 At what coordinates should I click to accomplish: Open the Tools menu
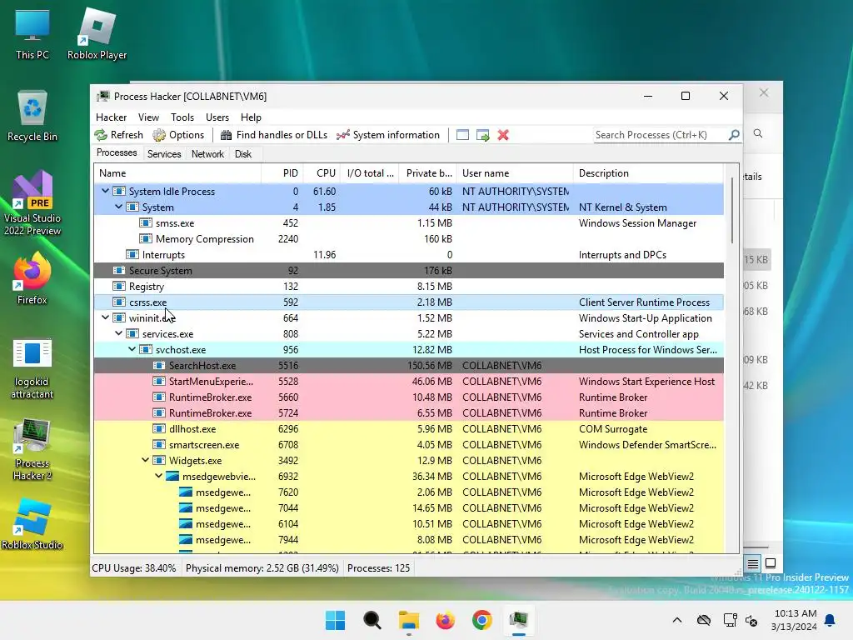pos(182,117)
